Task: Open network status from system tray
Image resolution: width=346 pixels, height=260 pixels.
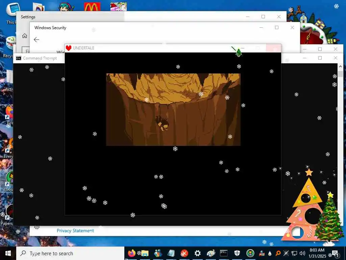Action: (294, 253)
